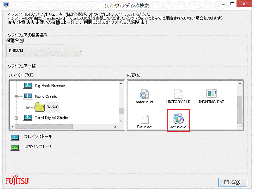This screenshot has width=254, height=191.
Task: Click software list scroll right arrow
Action: point(115,127)
